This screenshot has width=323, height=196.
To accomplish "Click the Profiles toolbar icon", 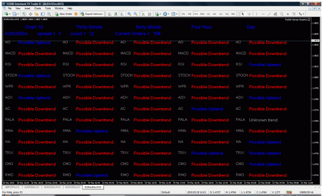I will point(14,14).
